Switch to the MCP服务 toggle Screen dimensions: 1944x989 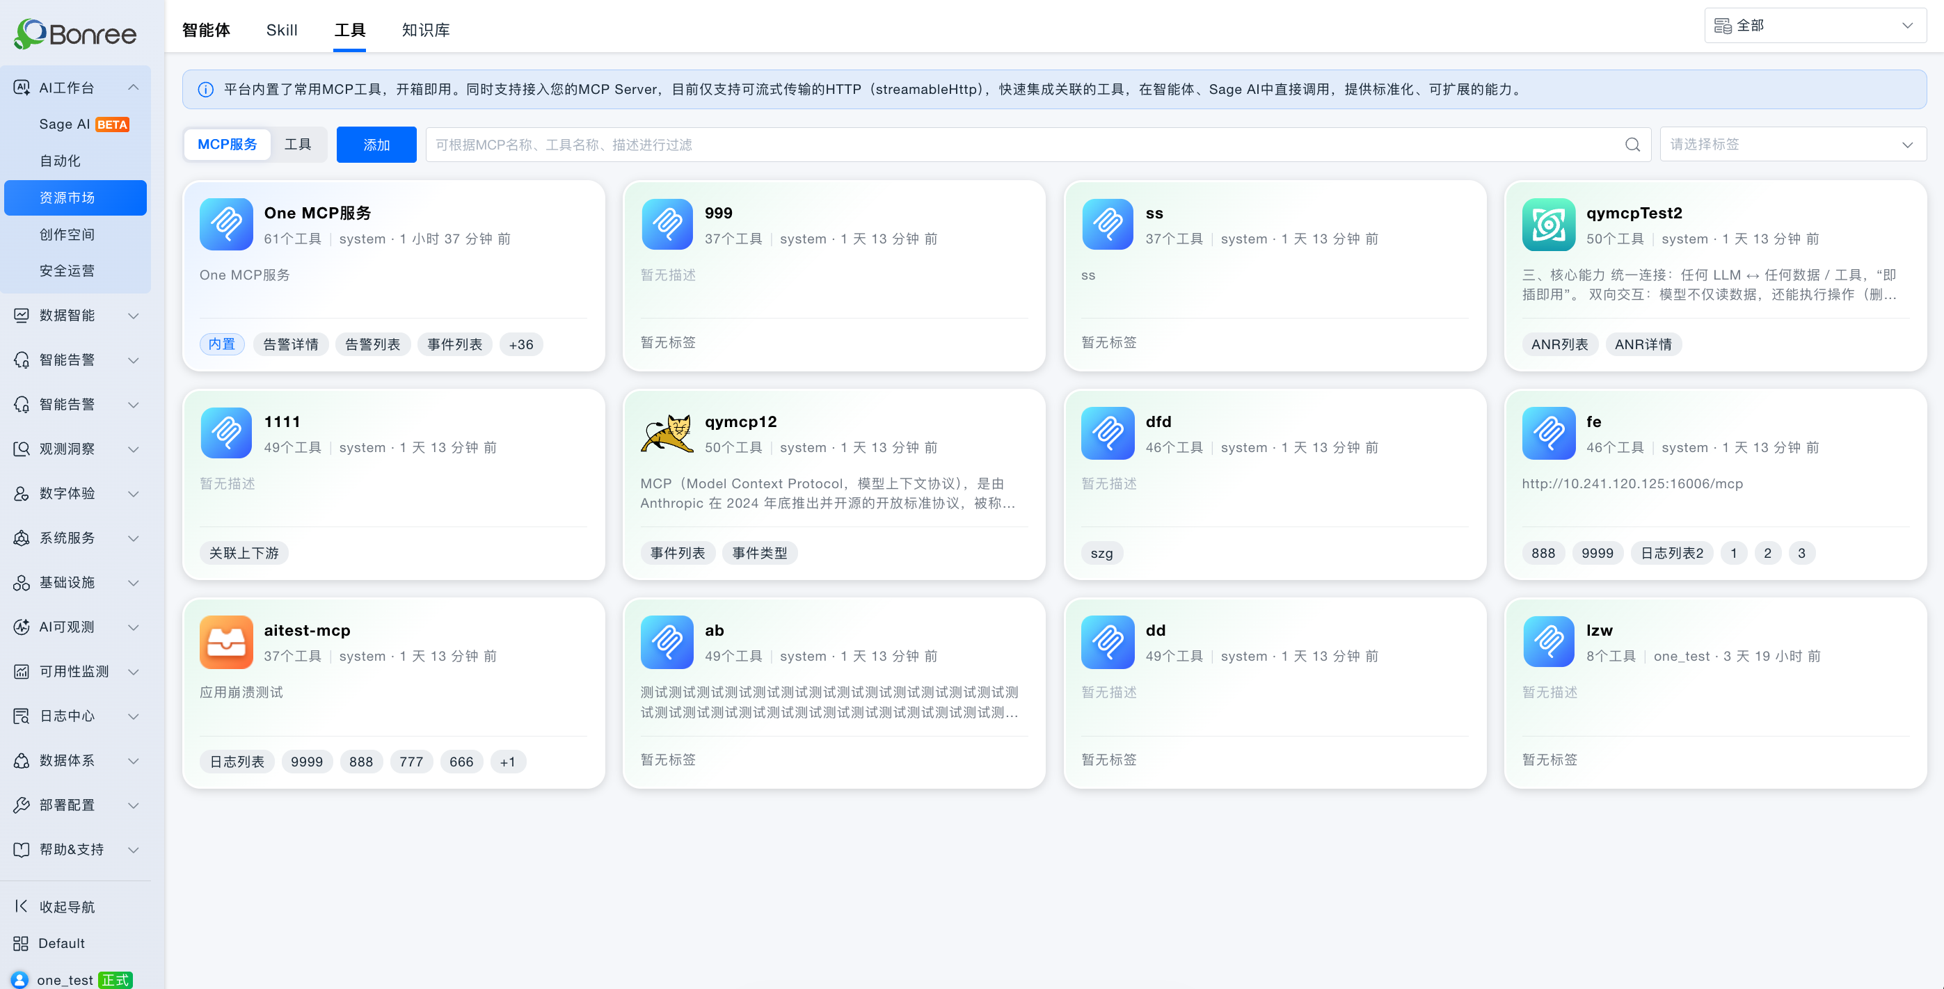pos(227,144)
